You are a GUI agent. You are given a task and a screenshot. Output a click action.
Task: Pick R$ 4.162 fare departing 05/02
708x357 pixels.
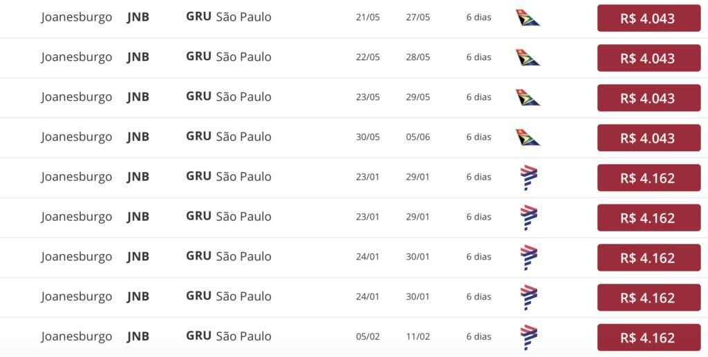point(649,337)
